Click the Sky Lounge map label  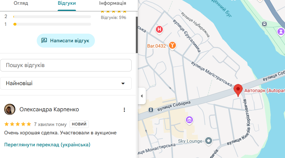pyautogui.click(x=190, y=141)
